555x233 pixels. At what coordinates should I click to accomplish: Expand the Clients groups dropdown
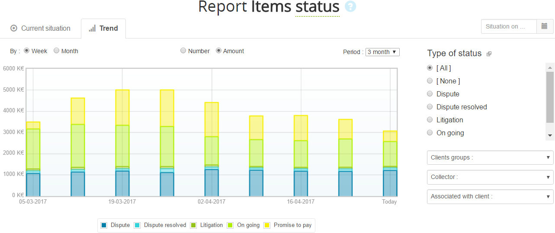(x=490, y=157)
